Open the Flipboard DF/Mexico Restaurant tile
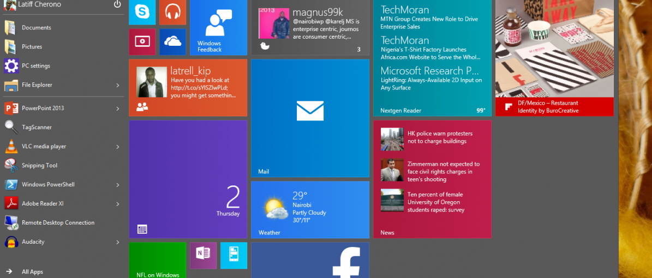Screen dimensions: 652x278 (554, 58)
